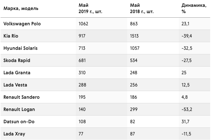Screen dimensions: 211x140
Task: Select the Renault Logan row label
Action: point(19,110)
